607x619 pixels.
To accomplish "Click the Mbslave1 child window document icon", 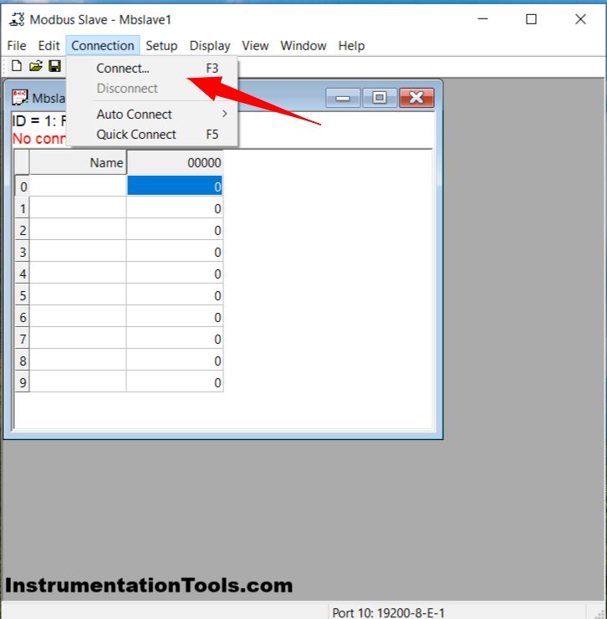I will point(19,98).
